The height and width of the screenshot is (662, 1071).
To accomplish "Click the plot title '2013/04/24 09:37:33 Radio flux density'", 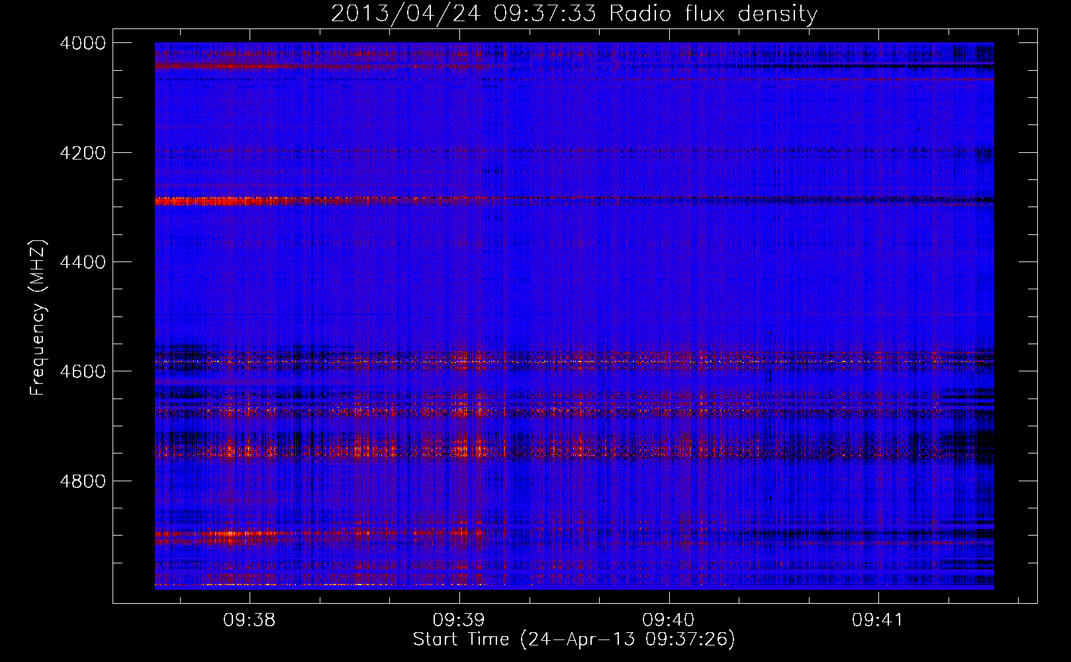I will pyautogui.click(x=574, y=13).
